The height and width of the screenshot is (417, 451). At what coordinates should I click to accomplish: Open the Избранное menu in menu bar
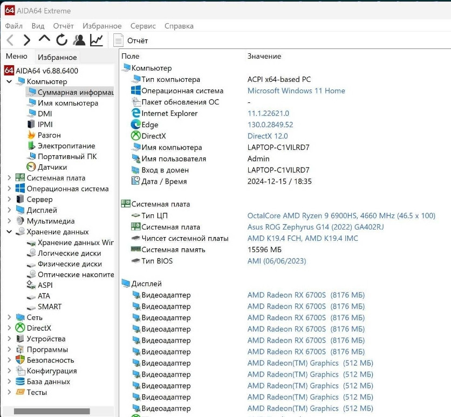(102, 26)
